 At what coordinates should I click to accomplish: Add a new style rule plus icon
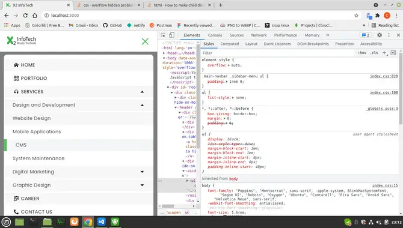coord(384,53)
